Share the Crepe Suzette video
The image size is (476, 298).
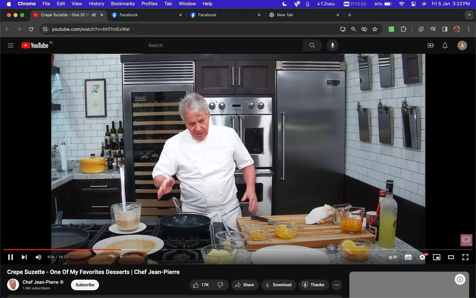[245, 285]
